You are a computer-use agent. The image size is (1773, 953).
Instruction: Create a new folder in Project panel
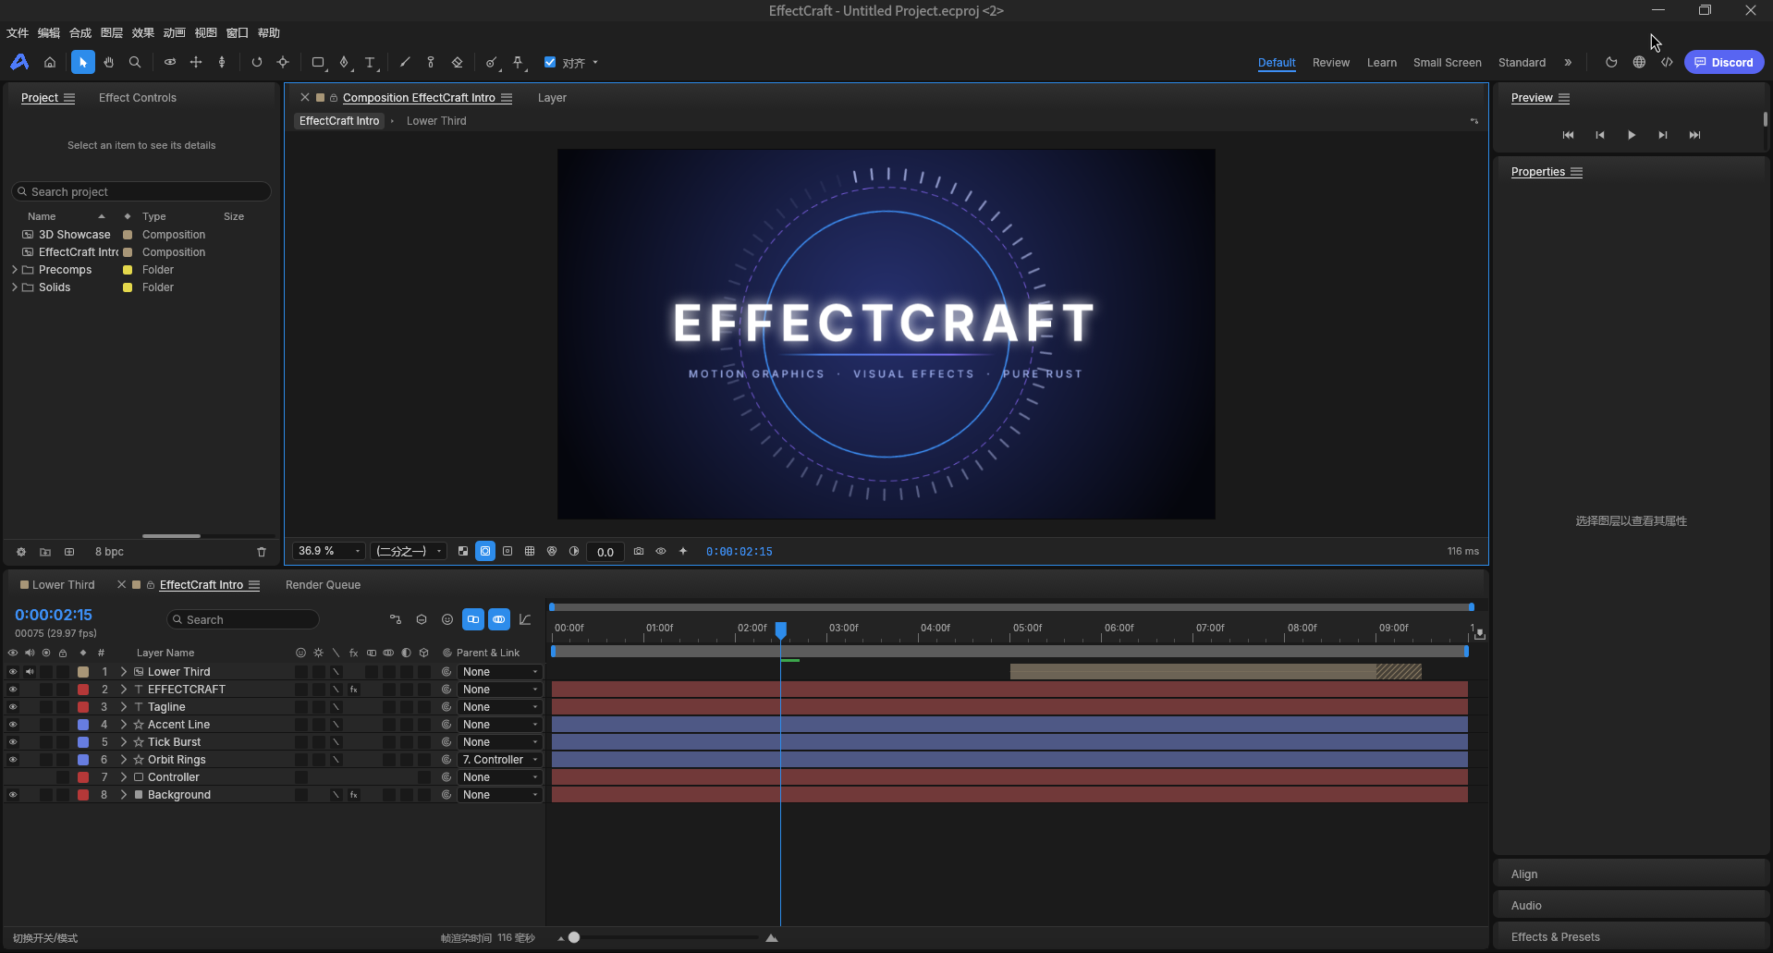(45, 552)
